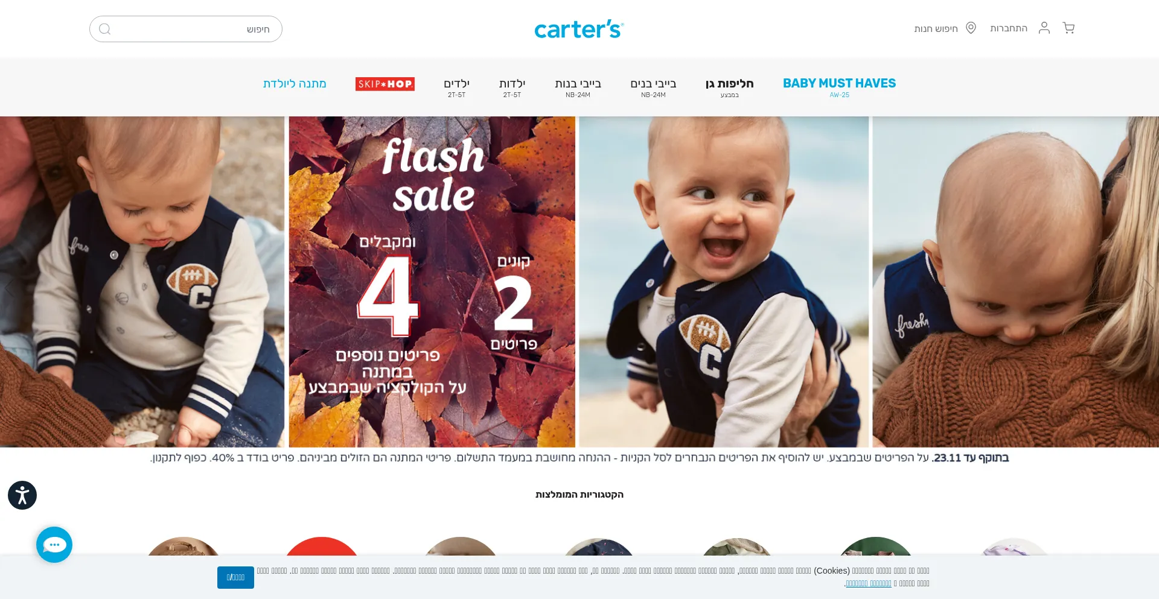This screenshot has width=1159, height=599.
Task: Open the BABY MUST HAVES menu
Action: [839, 87]
